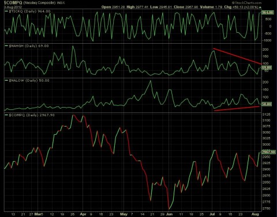
Task: Click the StockCharts.com watermark
Action: (x=246, y=3)
